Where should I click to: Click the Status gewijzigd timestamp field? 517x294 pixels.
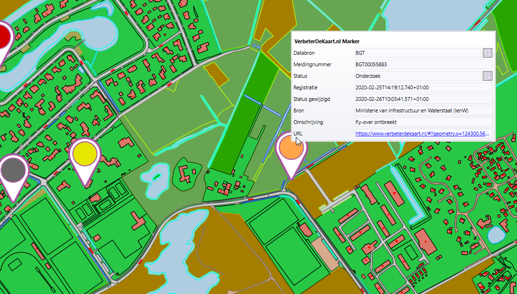coord(422,99)
